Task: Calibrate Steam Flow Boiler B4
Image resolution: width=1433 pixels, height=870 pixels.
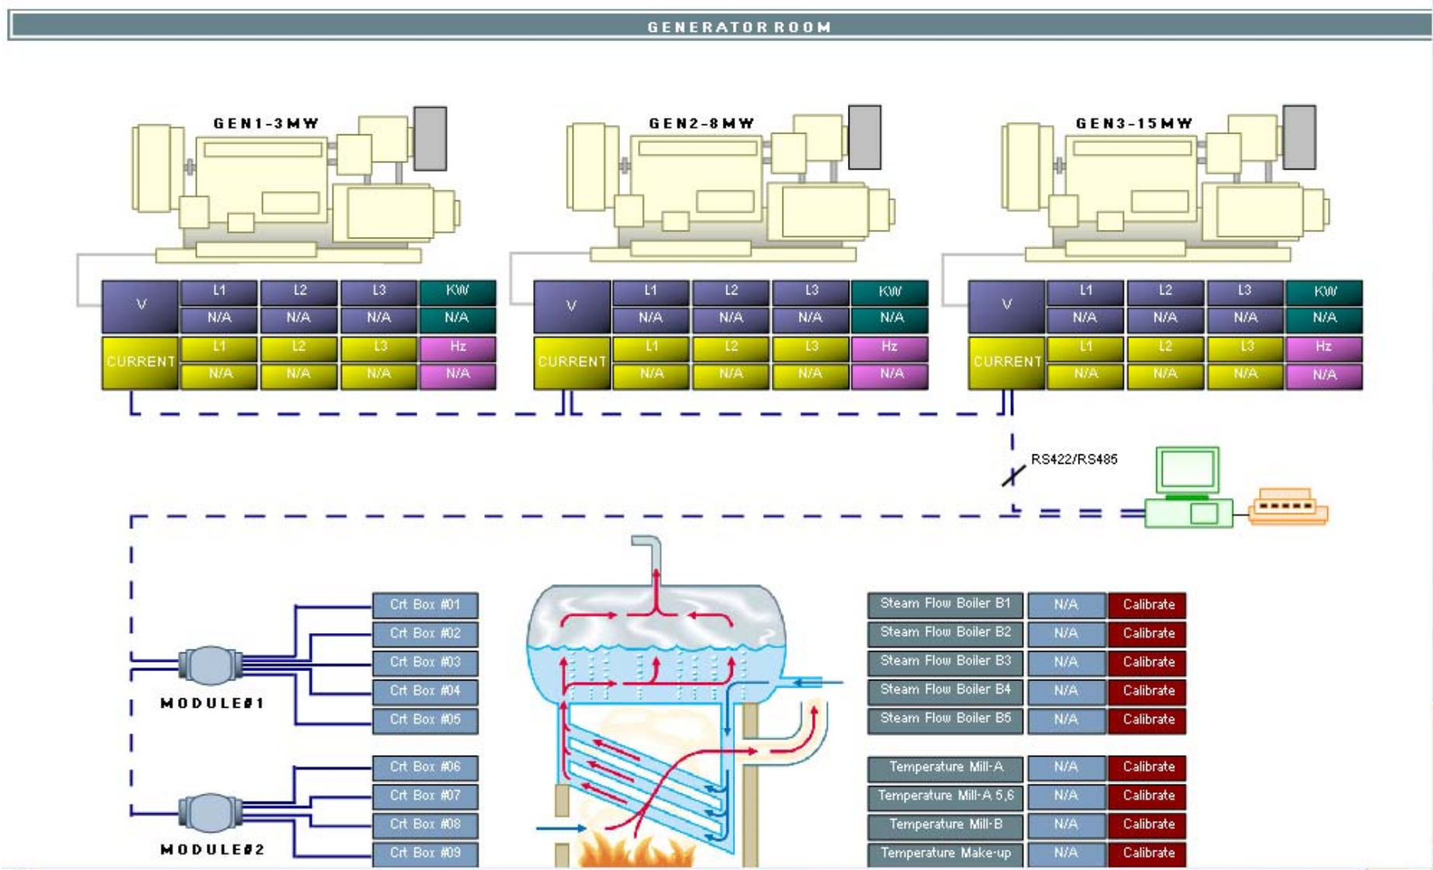Action: point(1147,691)
